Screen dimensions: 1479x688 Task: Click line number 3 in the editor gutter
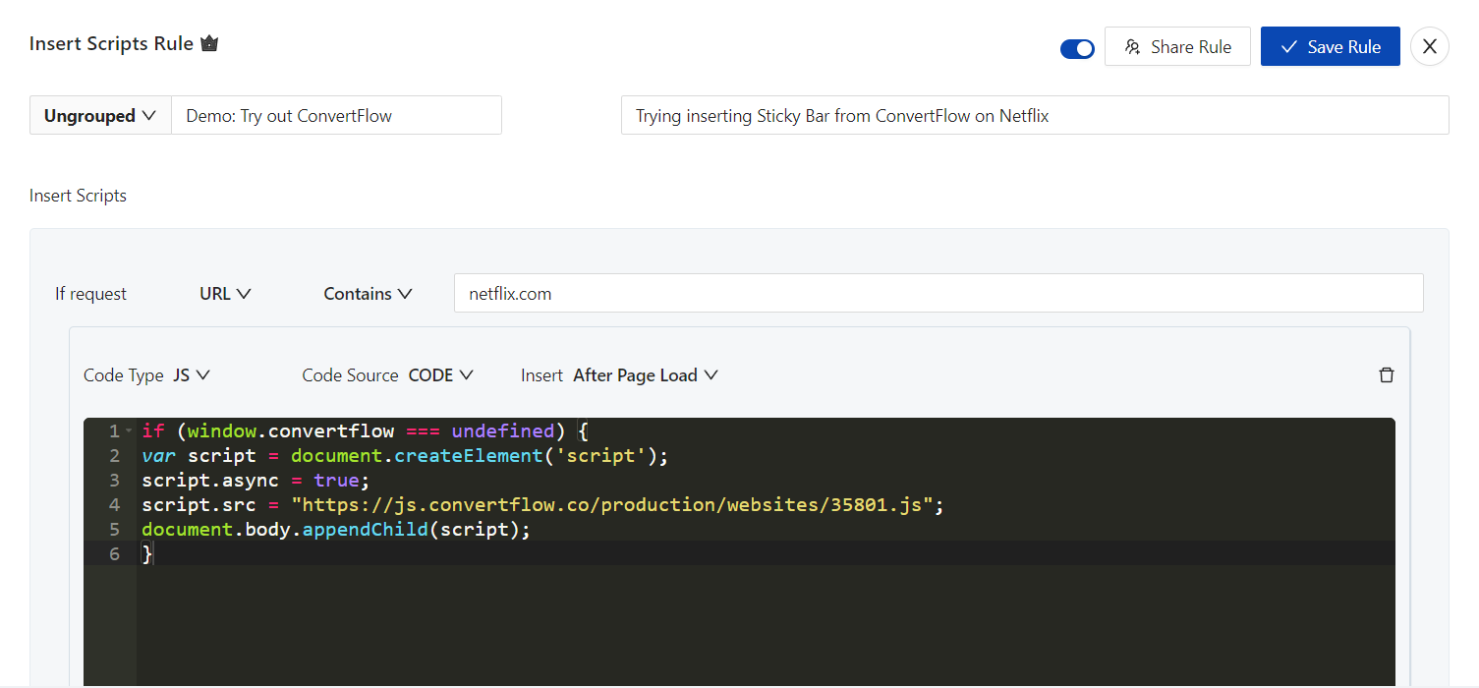coord(115,481)
